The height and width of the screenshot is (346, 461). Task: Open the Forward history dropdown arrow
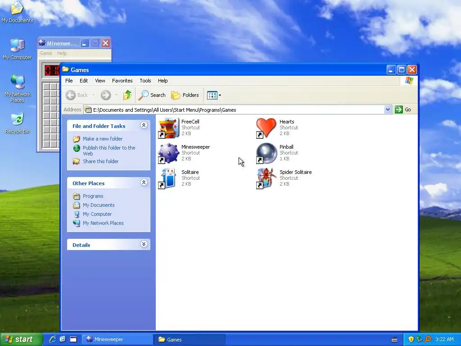[117, 95]
